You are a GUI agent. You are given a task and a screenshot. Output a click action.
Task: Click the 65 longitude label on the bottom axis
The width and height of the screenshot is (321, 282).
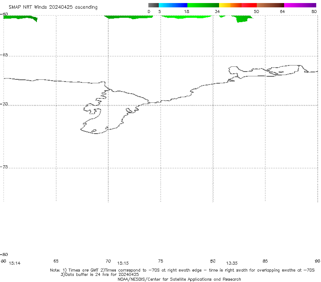(x=56, y=261)
